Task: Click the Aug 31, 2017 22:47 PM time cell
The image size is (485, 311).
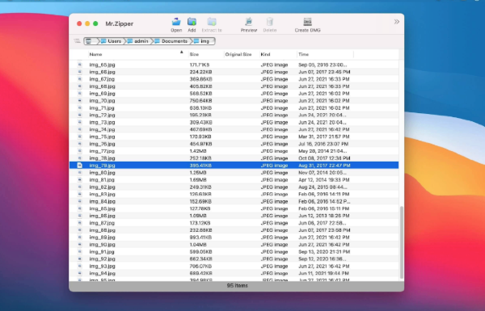Action: tap(324, 166)
